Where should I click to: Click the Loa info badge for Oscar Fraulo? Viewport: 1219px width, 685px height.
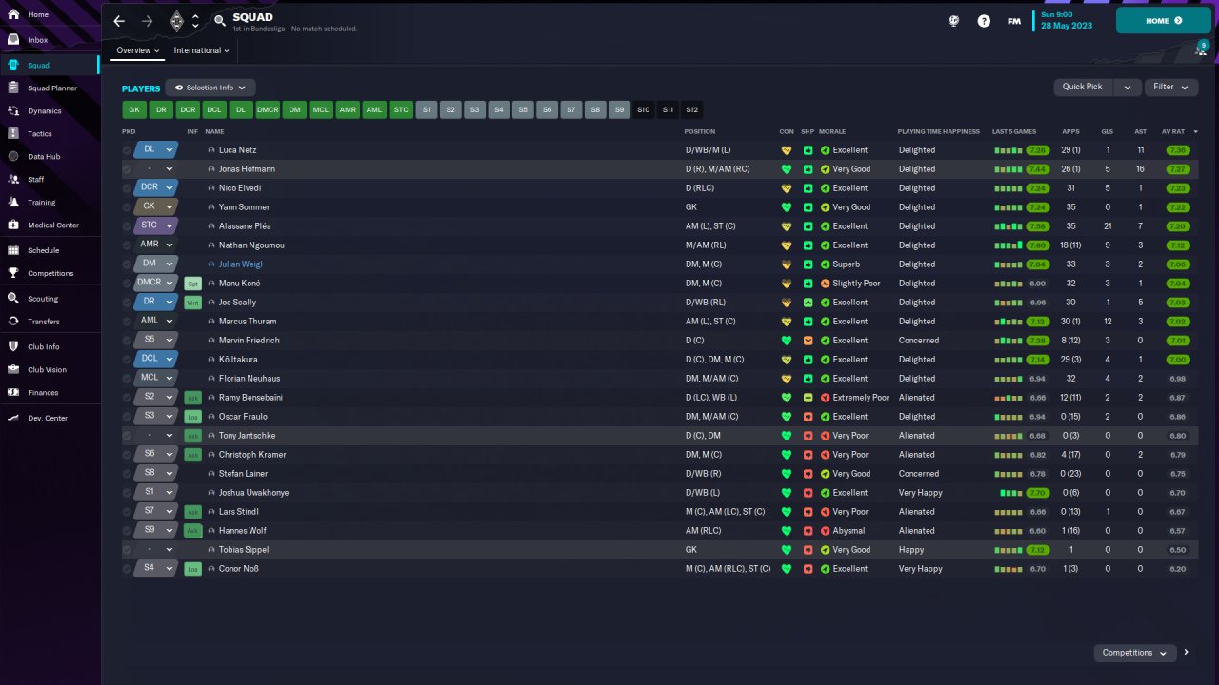click(x=192, y=417)
